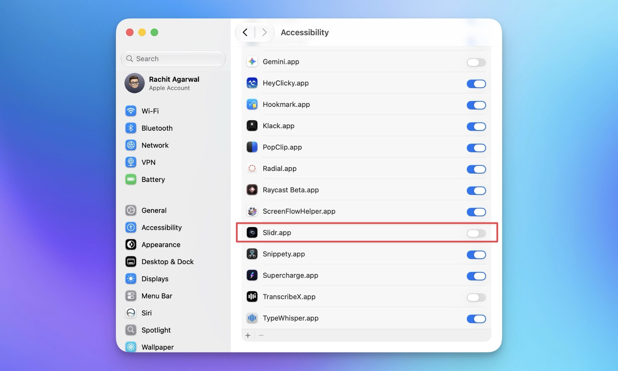
Task: Select the ScreenFlowHelper.app row label
Action: [299, 211]
